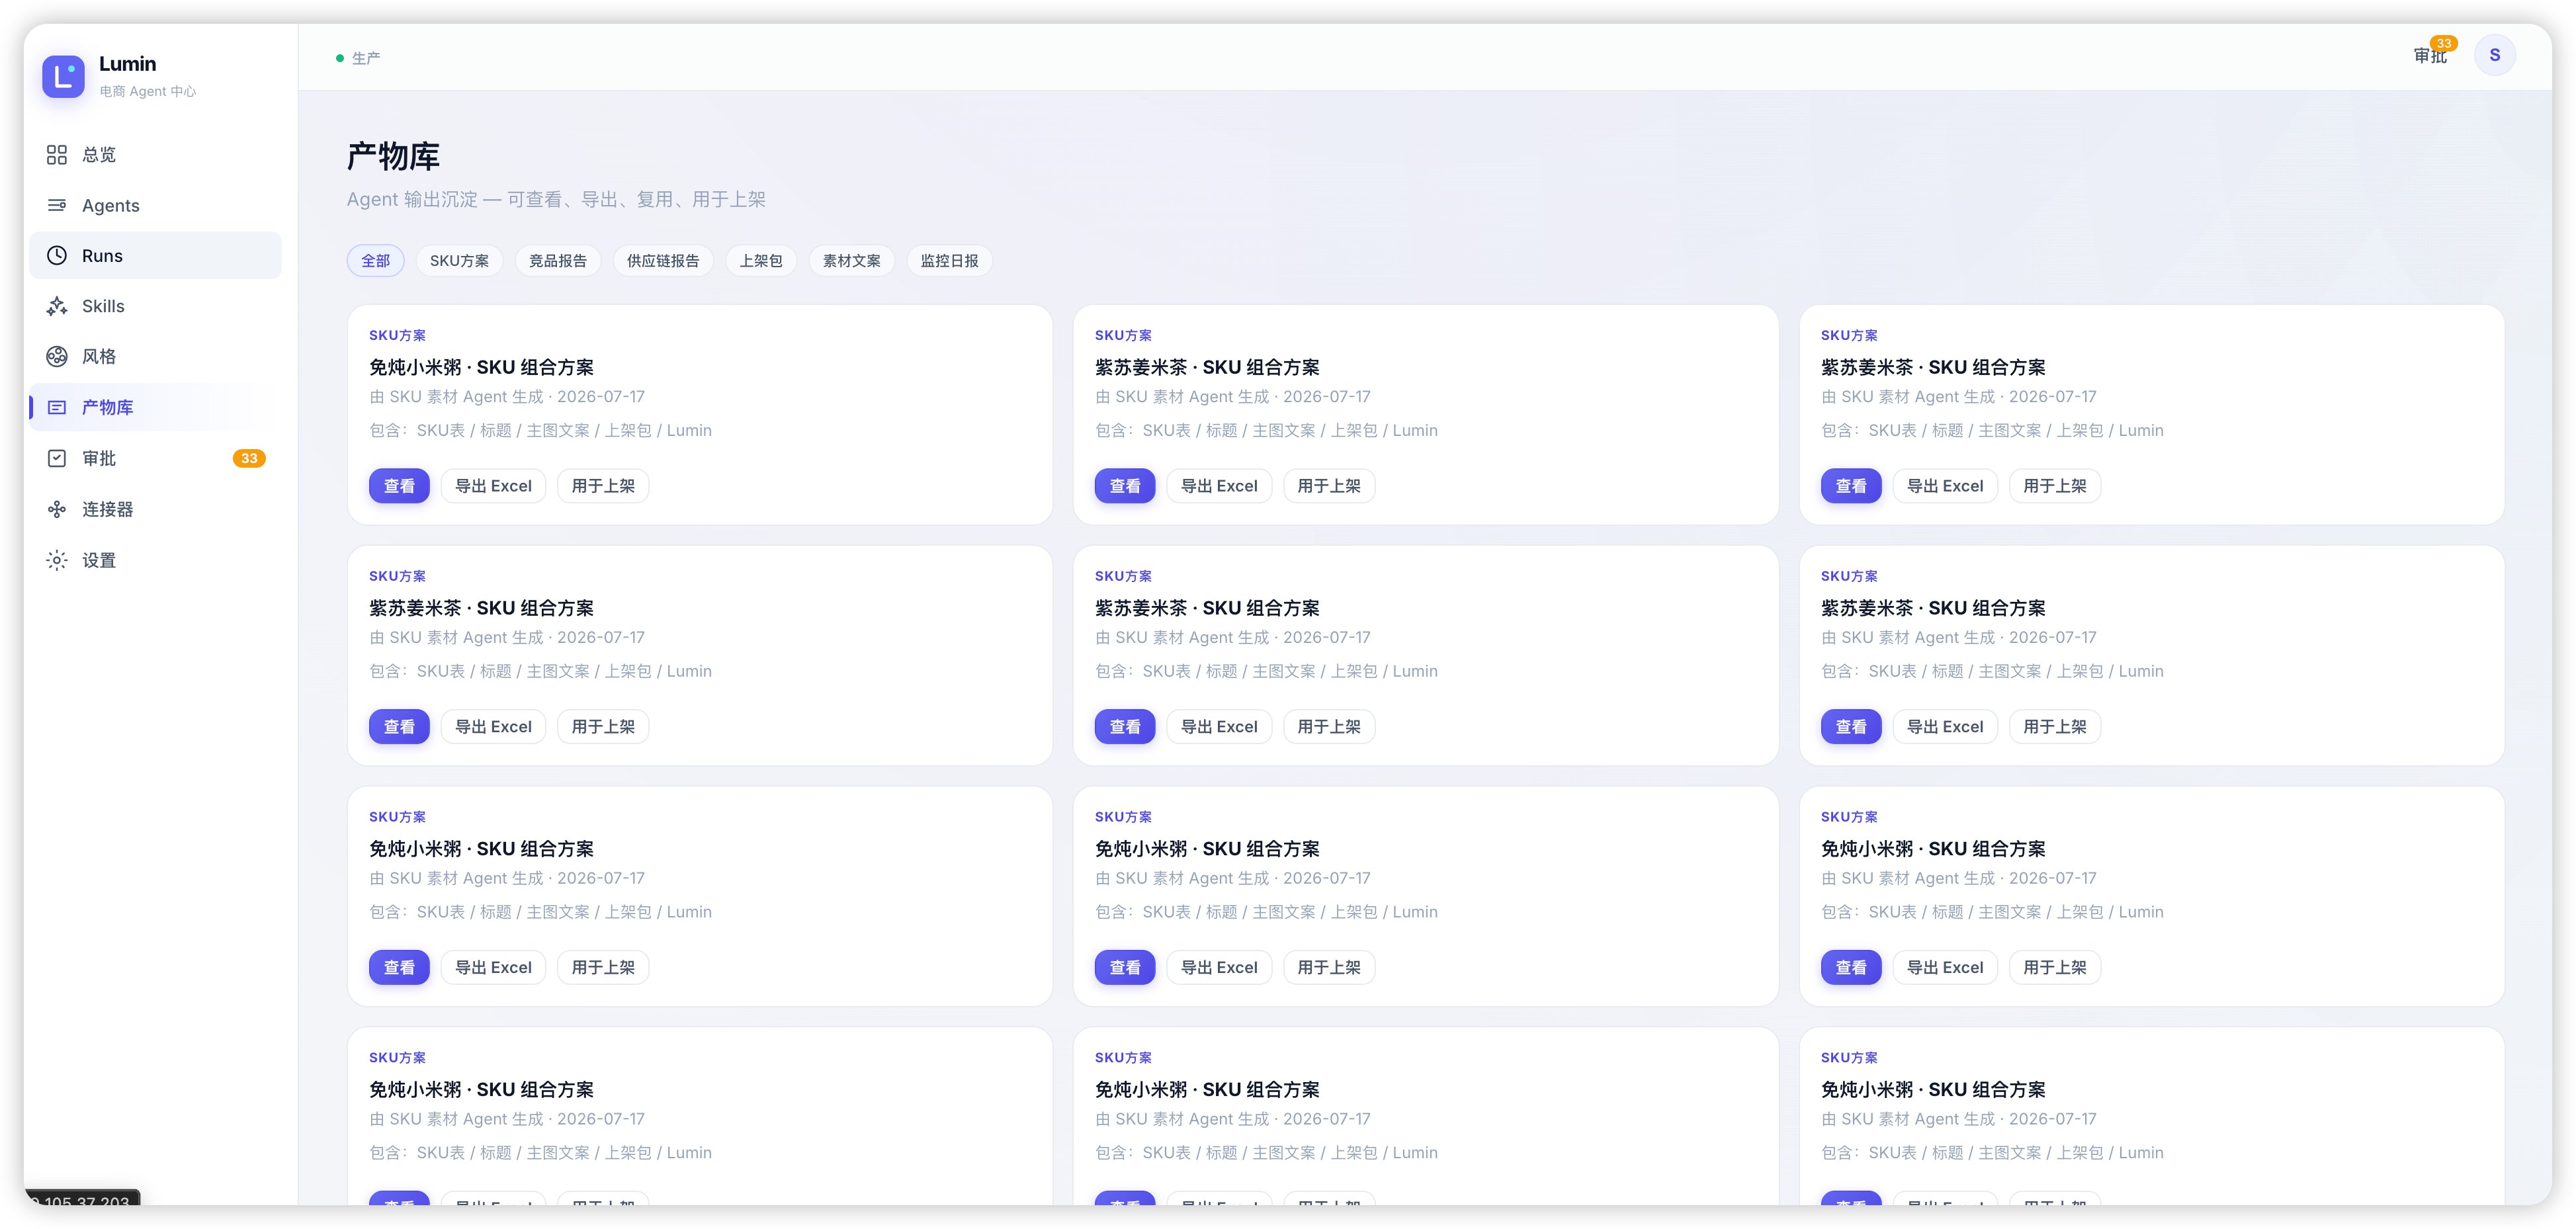Click 查看 on third-row right 免炖小米粥 card

[1851, 968]
